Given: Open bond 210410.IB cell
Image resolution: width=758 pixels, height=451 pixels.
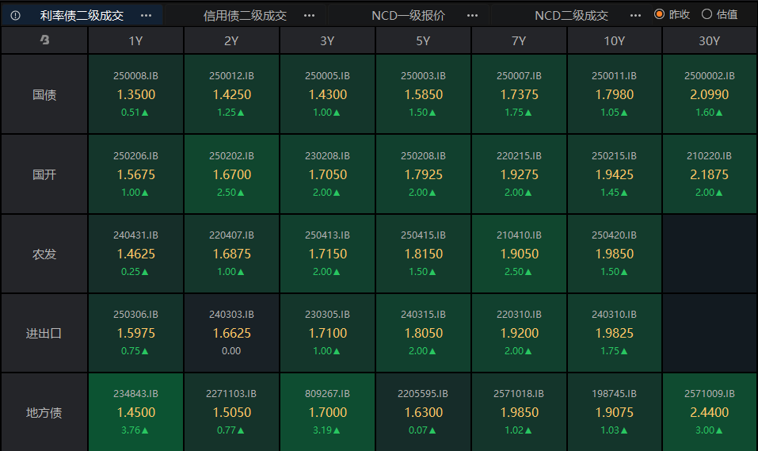Looking at the screenshot, I should point(519,254).
